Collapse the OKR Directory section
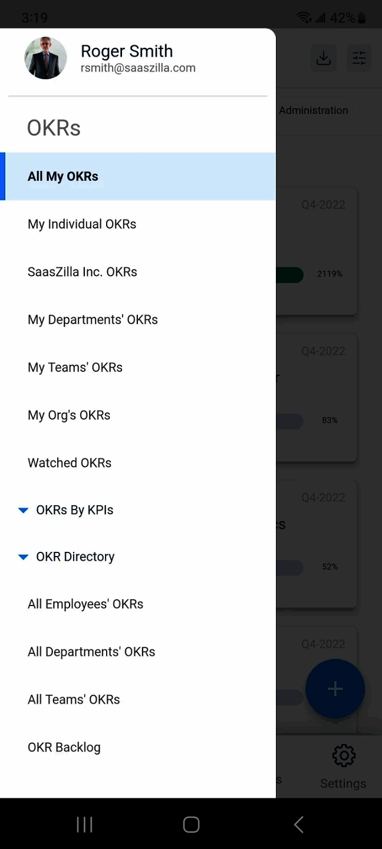Image resolution: width=382 pixels, height=849 pixels. click(24, 557)
